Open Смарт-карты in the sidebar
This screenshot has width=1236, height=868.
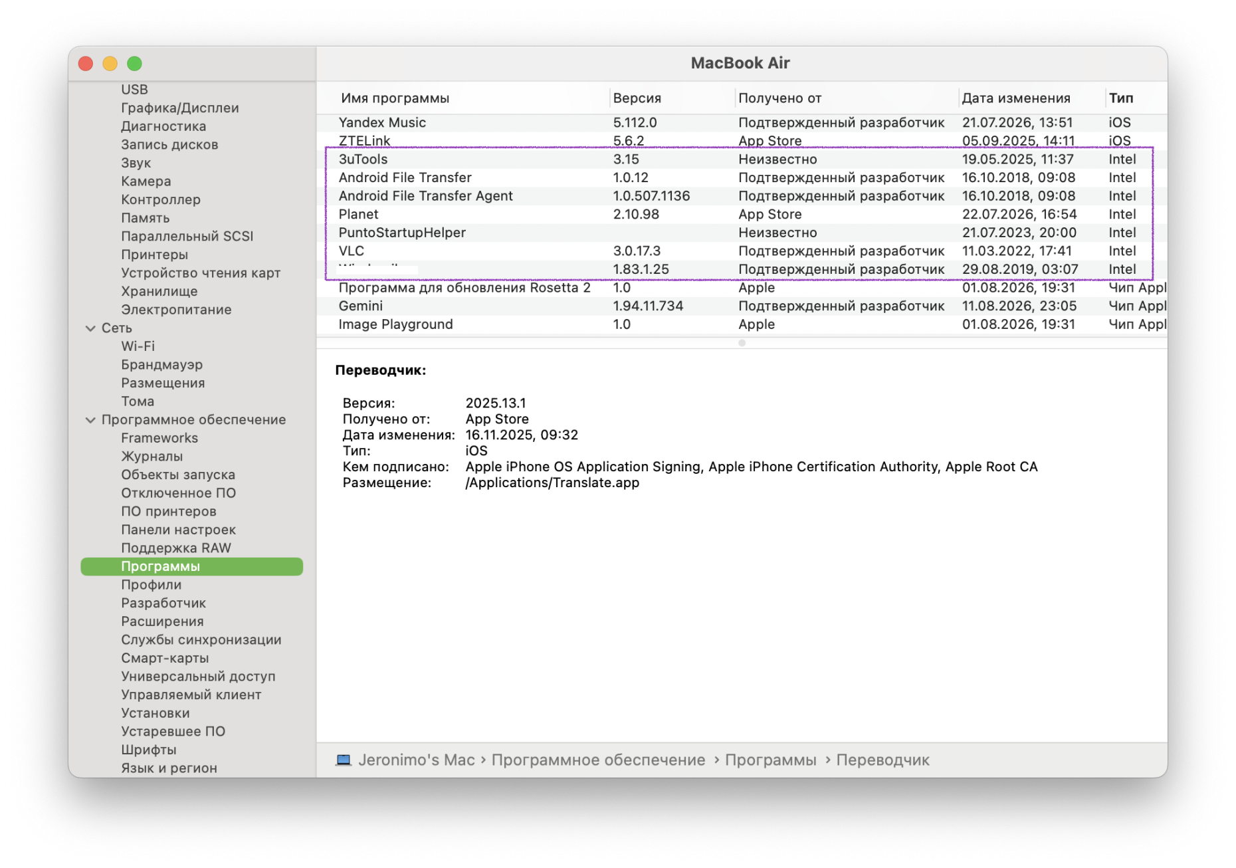point(165,658)
